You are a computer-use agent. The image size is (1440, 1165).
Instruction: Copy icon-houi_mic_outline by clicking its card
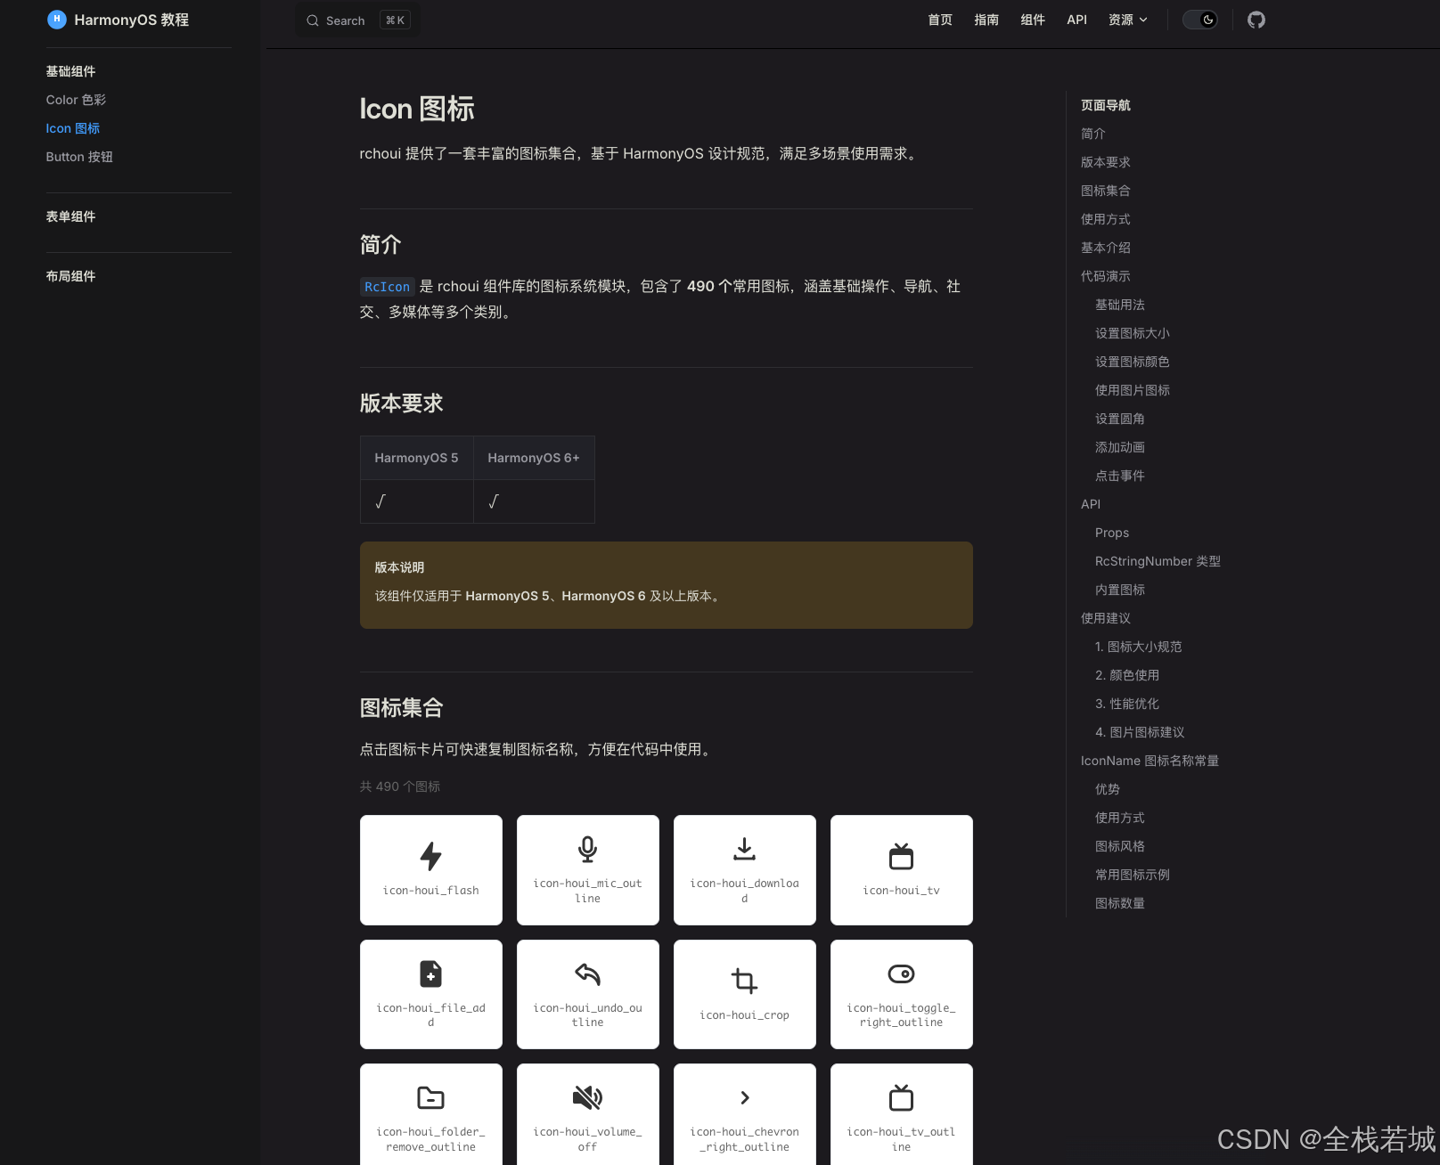pyautogui.click(x=587, y=869)
